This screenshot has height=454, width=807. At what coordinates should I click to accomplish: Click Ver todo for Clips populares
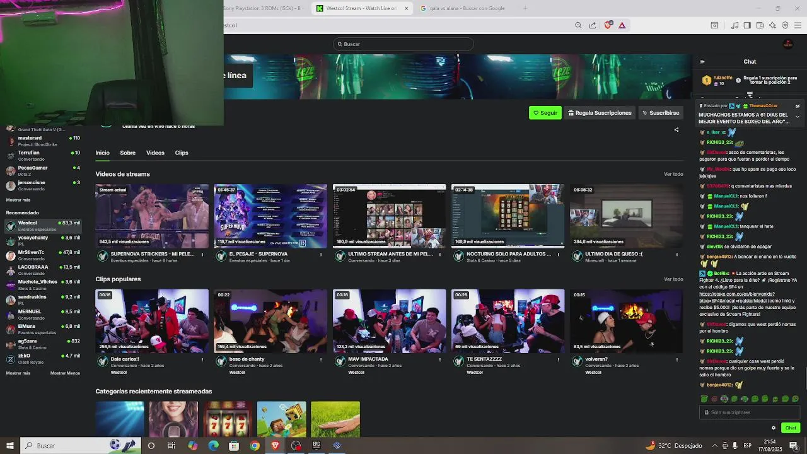click(673, 279)
